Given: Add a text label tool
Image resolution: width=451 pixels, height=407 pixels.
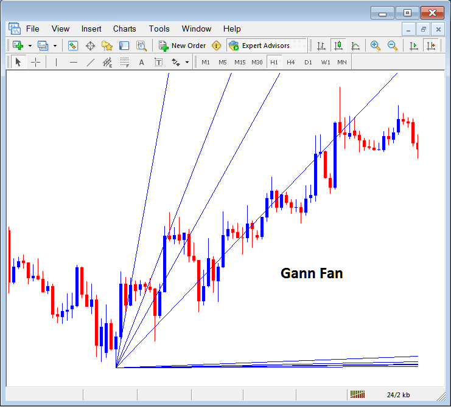Looking at the screenshot, I should tap(141, 62).
